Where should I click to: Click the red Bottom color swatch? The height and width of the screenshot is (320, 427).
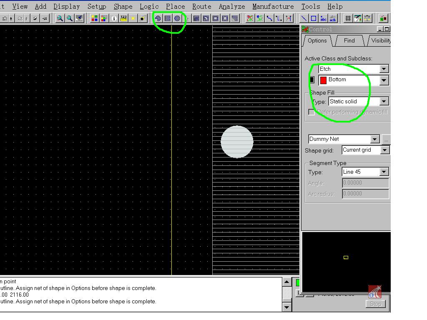(323, 80)
